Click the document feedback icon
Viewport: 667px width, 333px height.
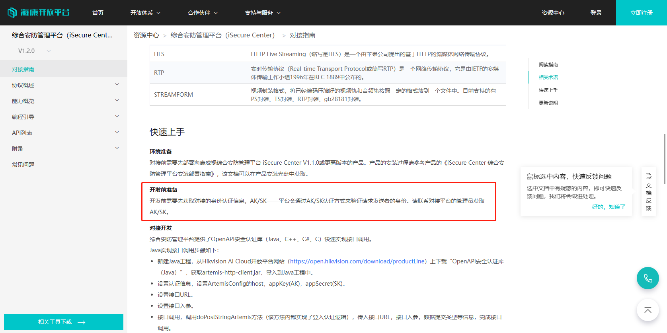[649, 176]
